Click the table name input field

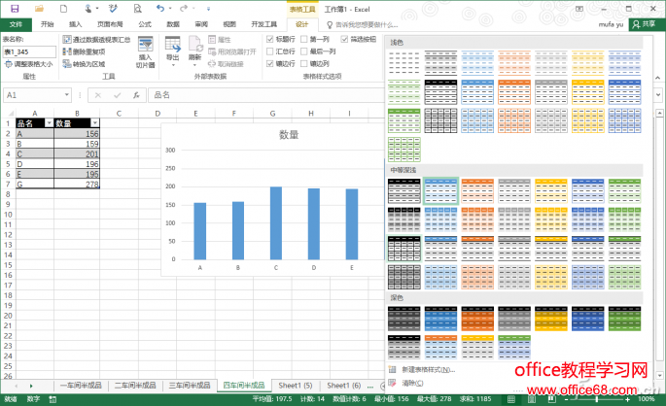[x=28, y=51]
